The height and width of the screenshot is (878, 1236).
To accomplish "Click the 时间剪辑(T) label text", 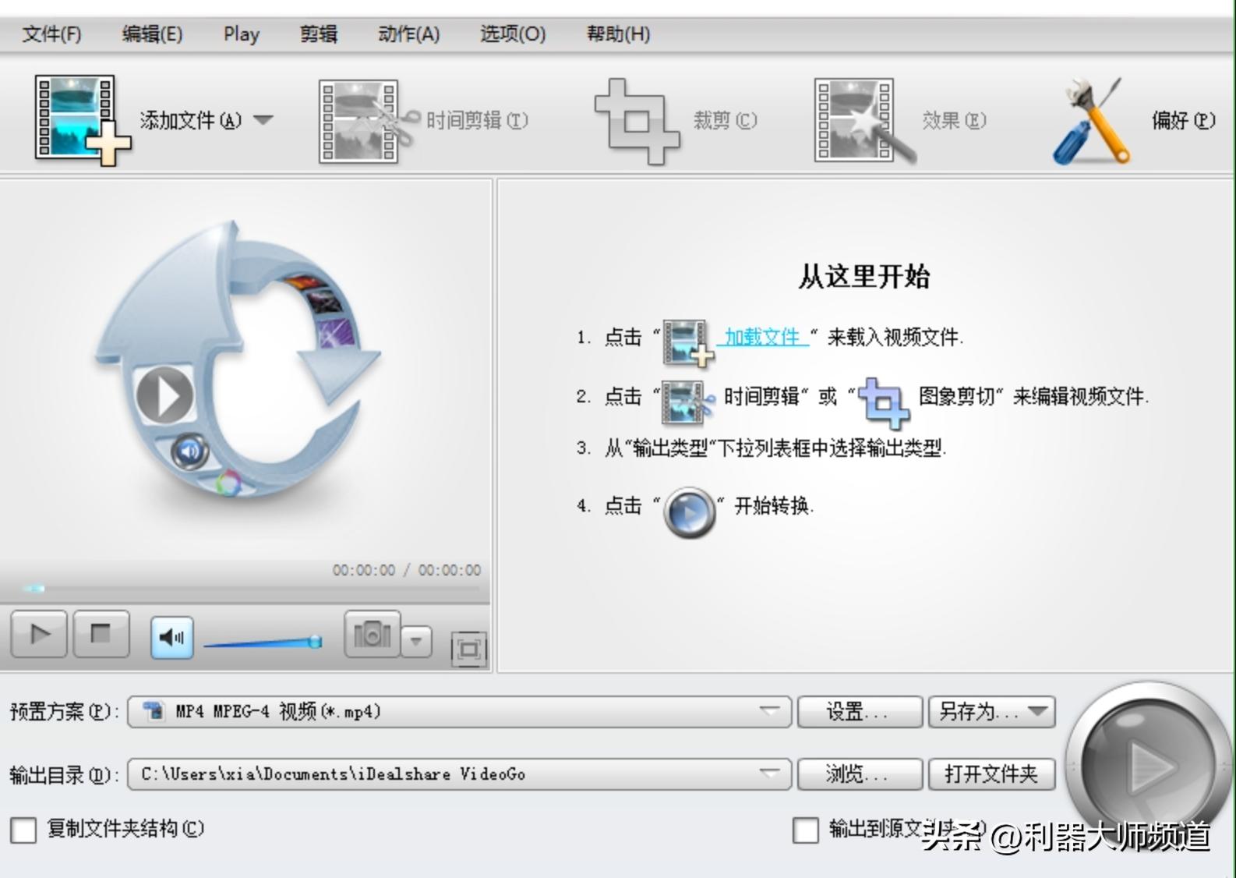I will tap(477, 121).
